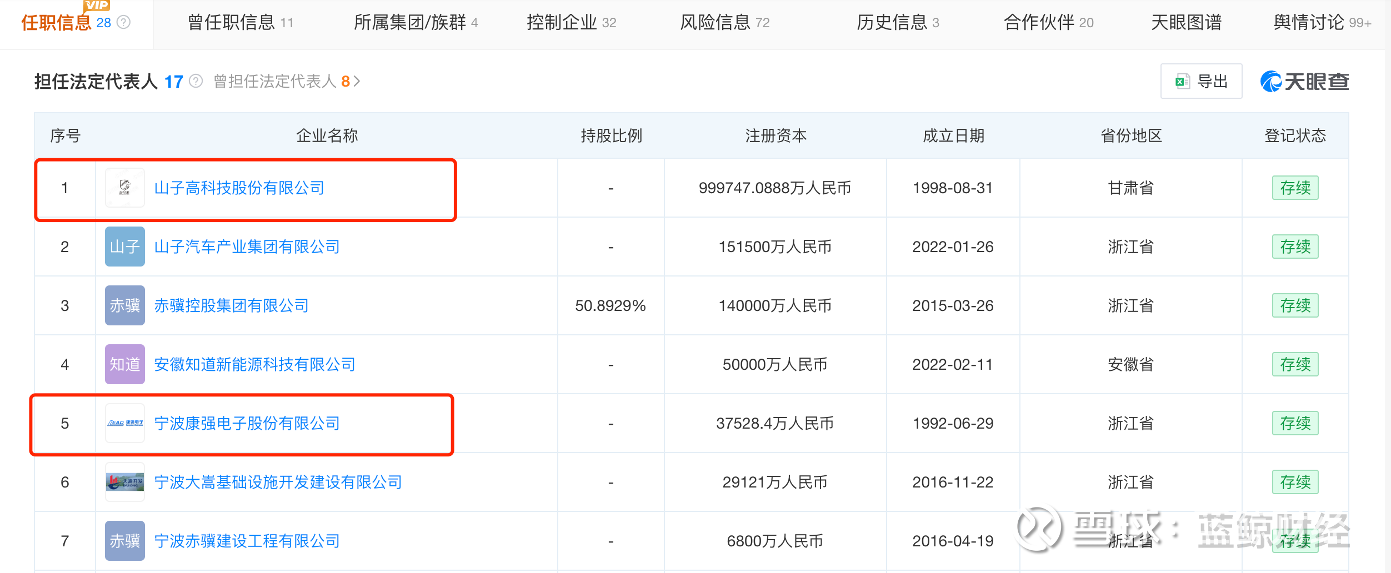Select 存续 status for 山子高科技
1391x573 pixels.
coord(1295,188)
